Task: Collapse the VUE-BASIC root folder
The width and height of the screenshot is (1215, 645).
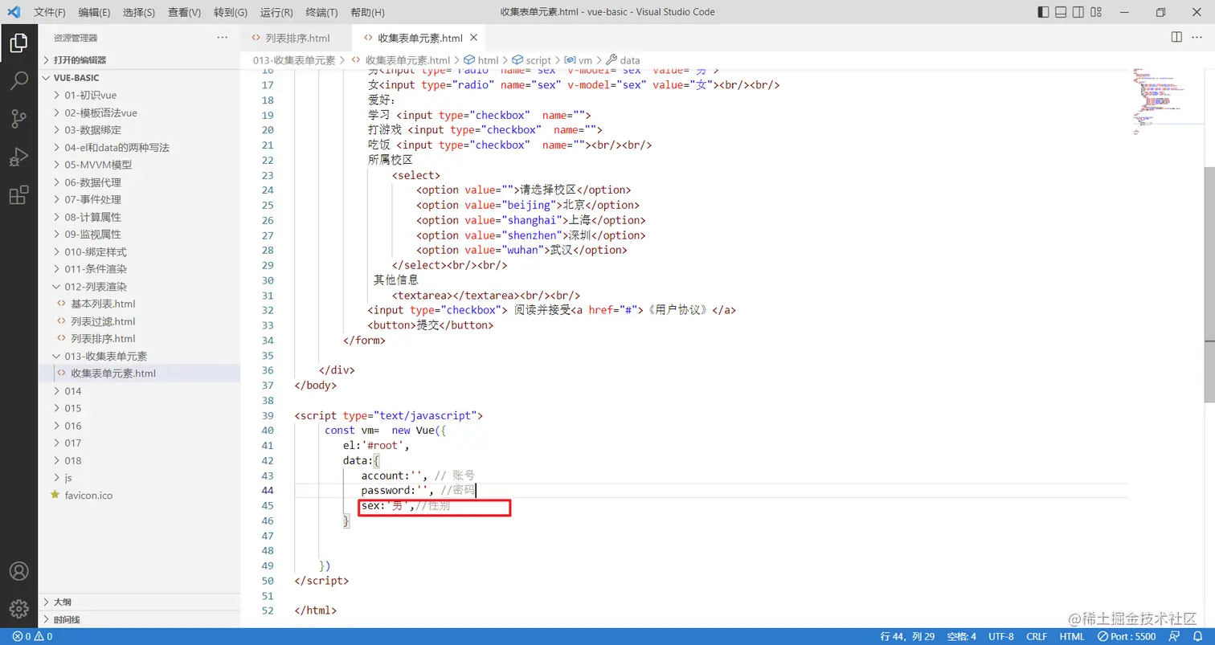Action: [140, 78]
